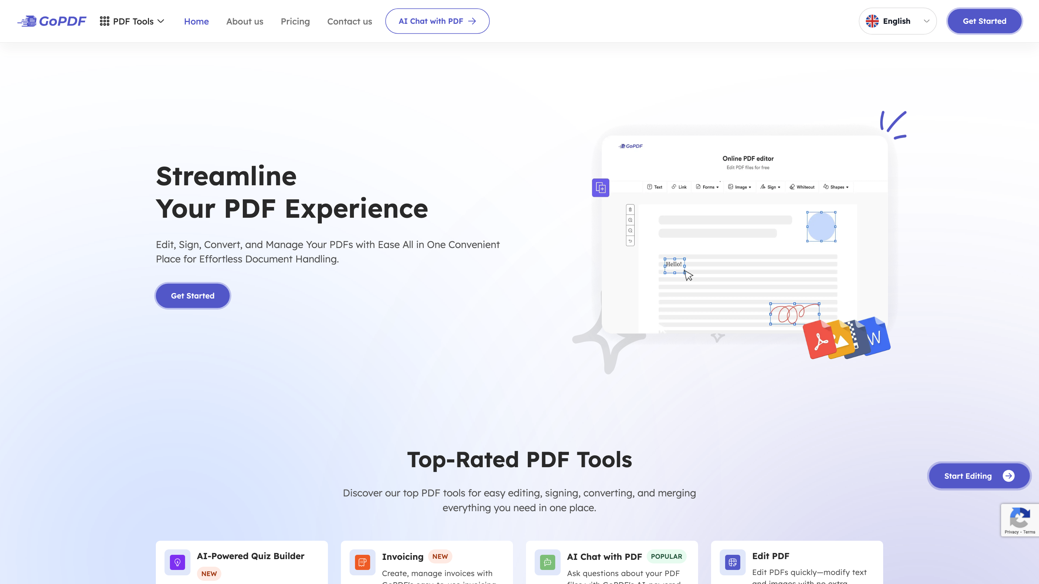Expand the Shapes dropdown in the editor
Viewport: 1039px width, 584px height.
pyautogui.click(x=836, y=187)
